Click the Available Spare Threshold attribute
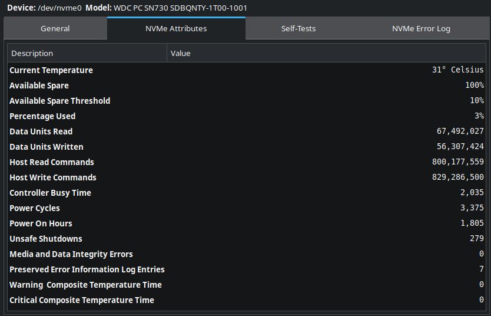Viewport: 491px width, 316px height. click(x=59, y=101)
